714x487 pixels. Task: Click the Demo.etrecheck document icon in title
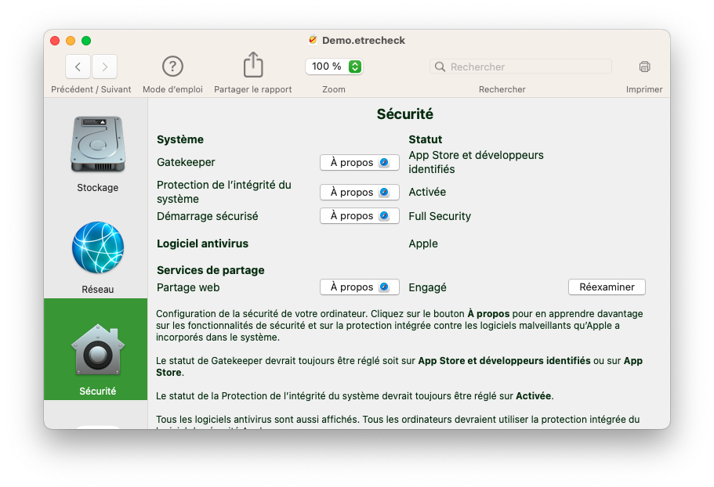[313, 40]
